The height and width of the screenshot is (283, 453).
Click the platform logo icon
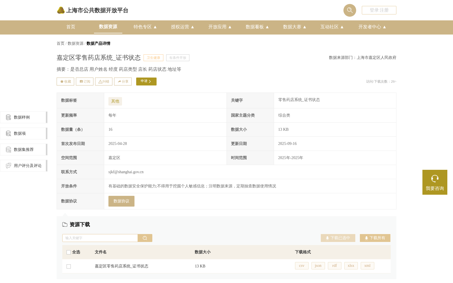61,10
